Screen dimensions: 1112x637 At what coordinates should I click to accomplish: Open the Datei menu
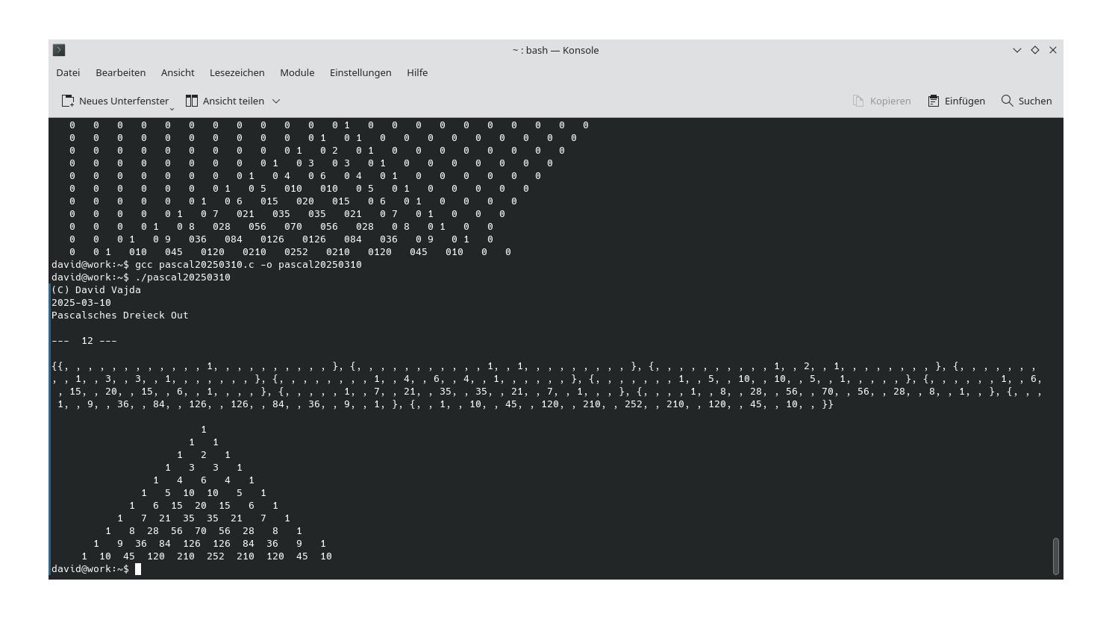67,72
